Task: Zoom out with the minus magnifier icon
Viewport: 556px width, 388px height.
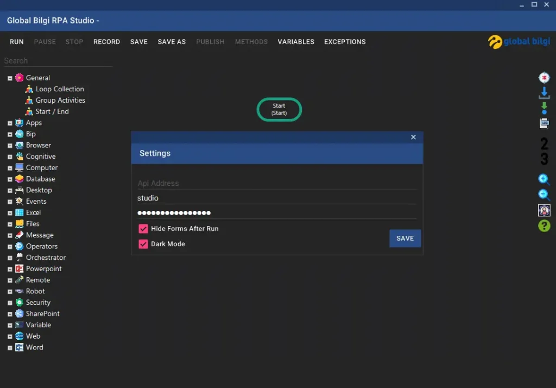Action: click(x=544, y=195)
